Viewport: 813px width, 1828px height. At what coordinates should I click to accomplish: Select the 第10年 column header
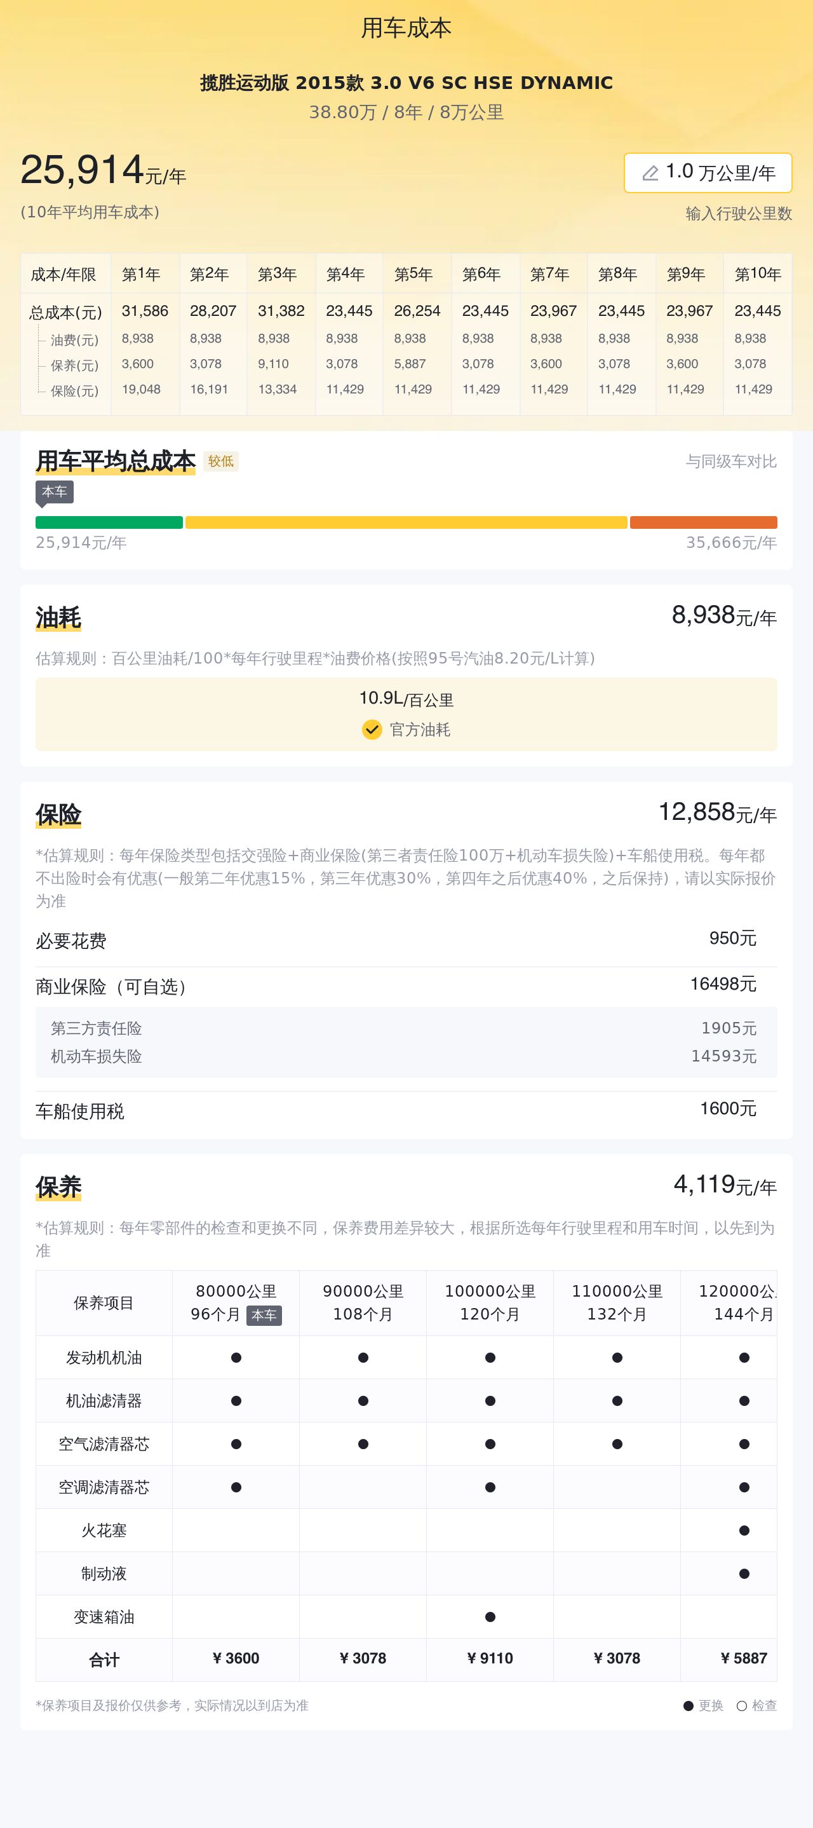click(757, 274)
